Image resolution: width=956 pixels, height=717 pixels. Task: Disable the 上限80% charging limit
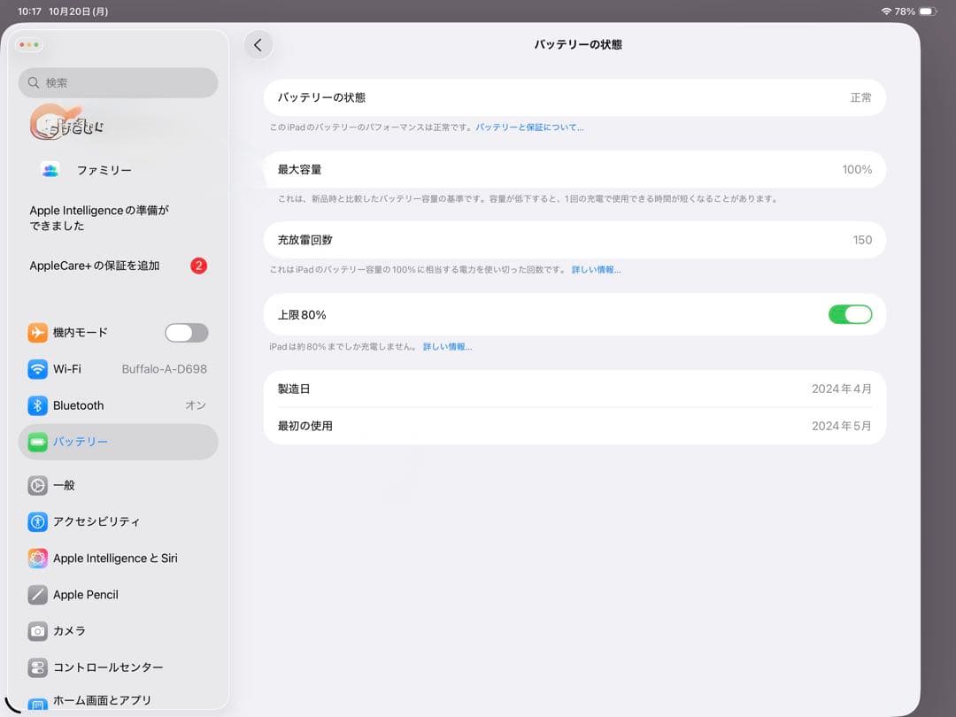[850, 314]
